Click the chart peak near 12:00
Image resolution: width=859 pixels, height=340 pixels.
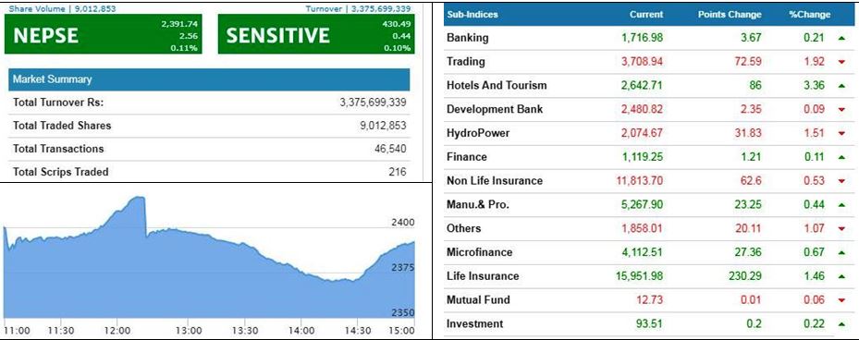(x=139, y=199)
